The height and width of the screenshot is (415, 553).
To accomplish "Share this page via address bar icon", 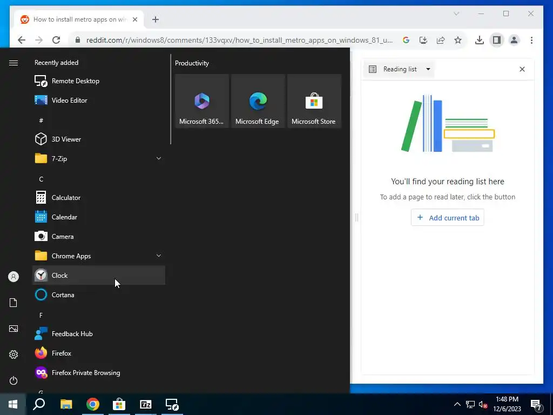I will (441, 40).
